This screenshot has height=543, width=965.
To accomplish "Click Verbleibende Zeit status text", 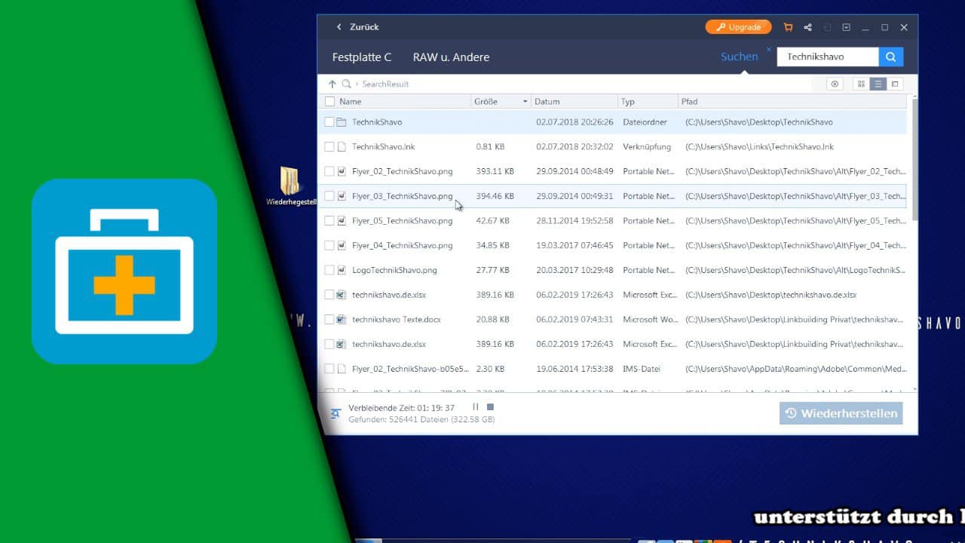I will [x=401, y=408].
